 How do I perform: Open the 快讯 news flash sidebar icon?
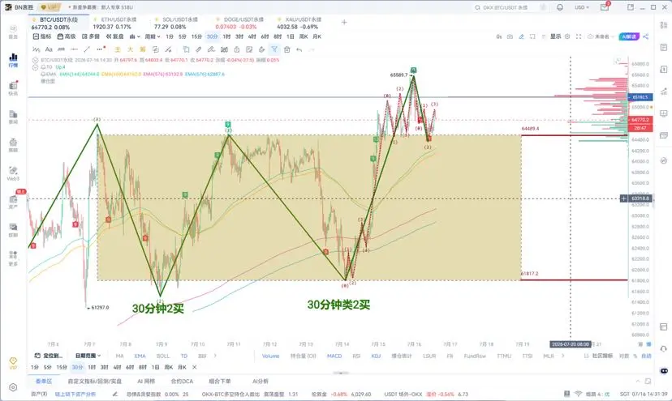pos(13,88)
